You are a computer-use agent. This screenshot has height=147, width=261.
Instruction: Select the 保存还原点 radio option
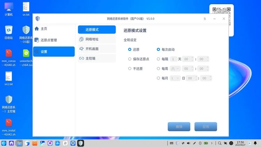click(130, 59)
